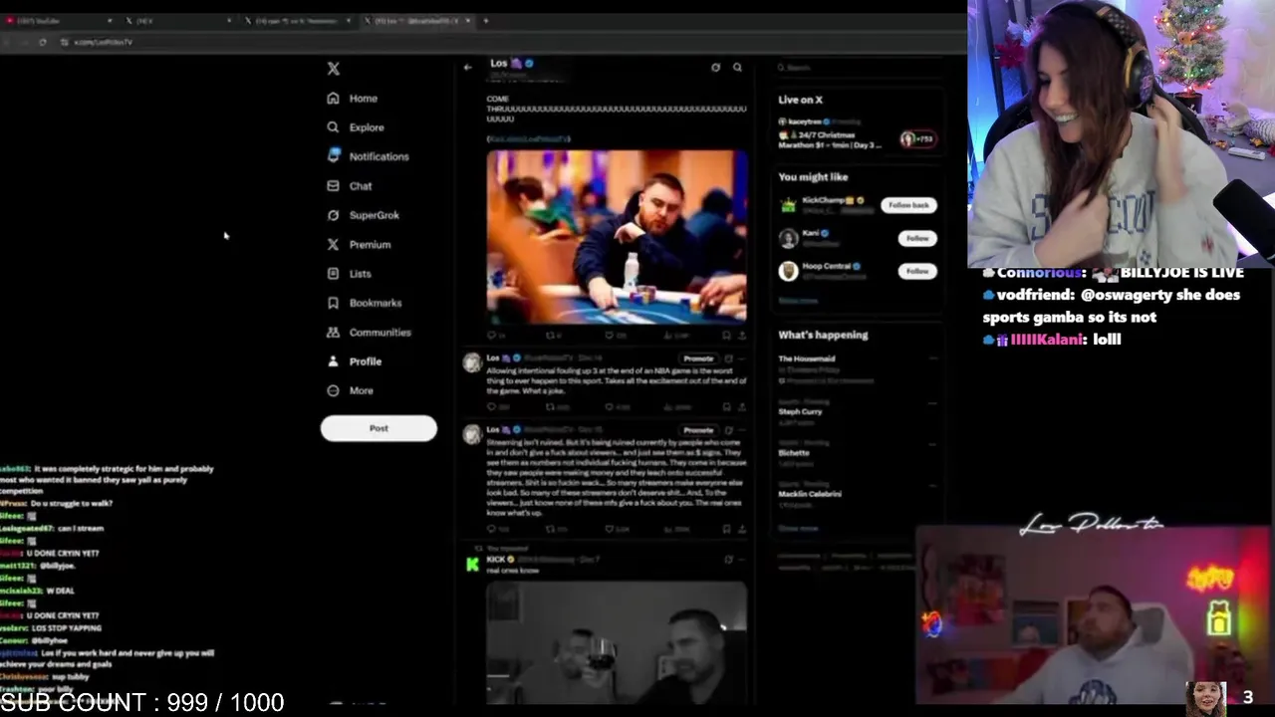Open options menu on the KICK repost

[x=742, y=560]
